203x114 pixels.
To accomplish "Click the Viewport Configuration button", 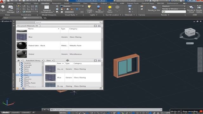I will pos(47,9).
